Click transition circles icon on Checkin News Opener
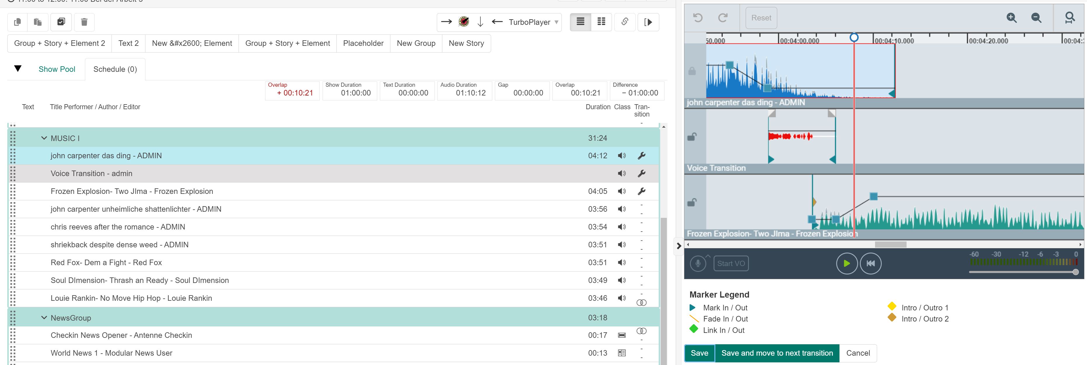1087x365 pixels. click(x=641, y=331)
